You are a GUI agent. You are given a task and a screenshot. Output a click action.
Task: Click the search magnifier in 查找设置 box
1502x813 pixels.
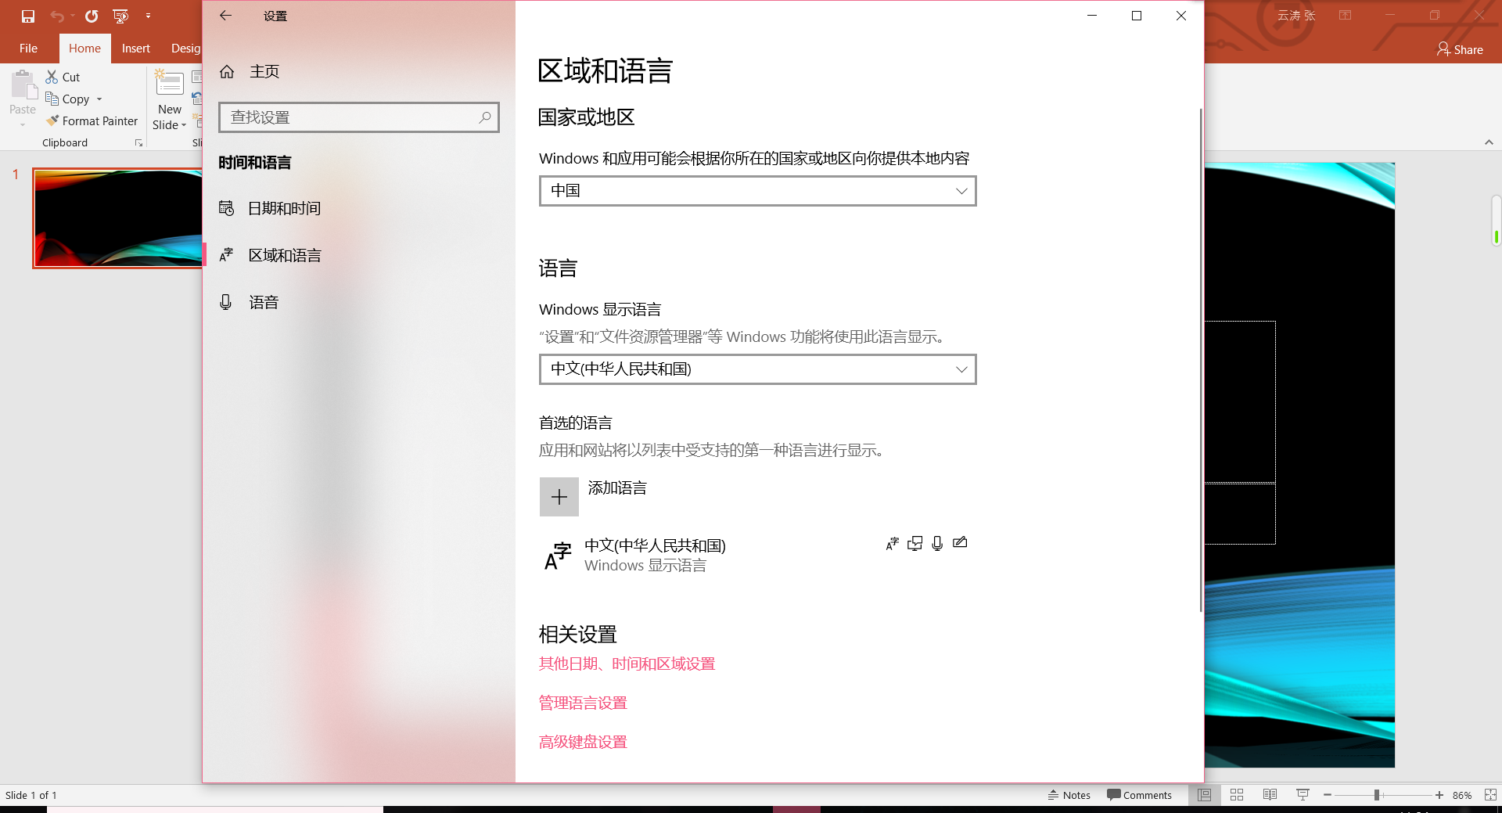[x=485, y=117]
